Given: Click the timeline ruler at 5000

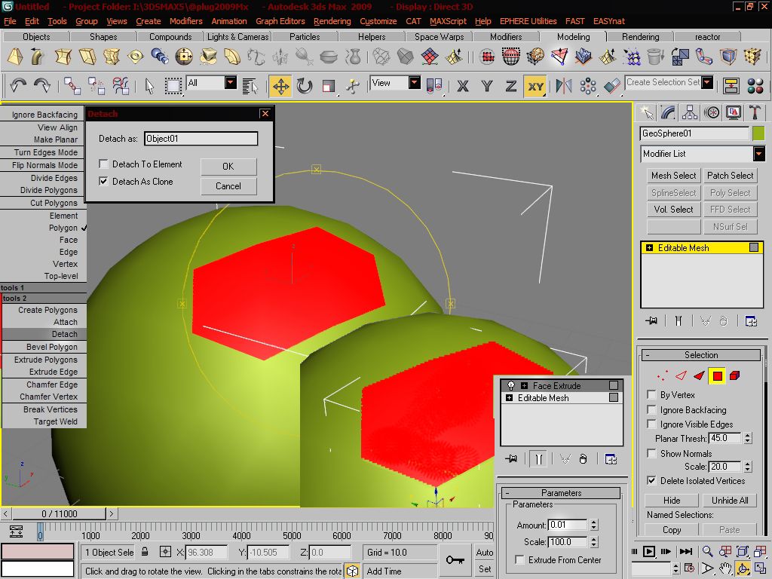Looking at the screenshot, I should point(292,535).
